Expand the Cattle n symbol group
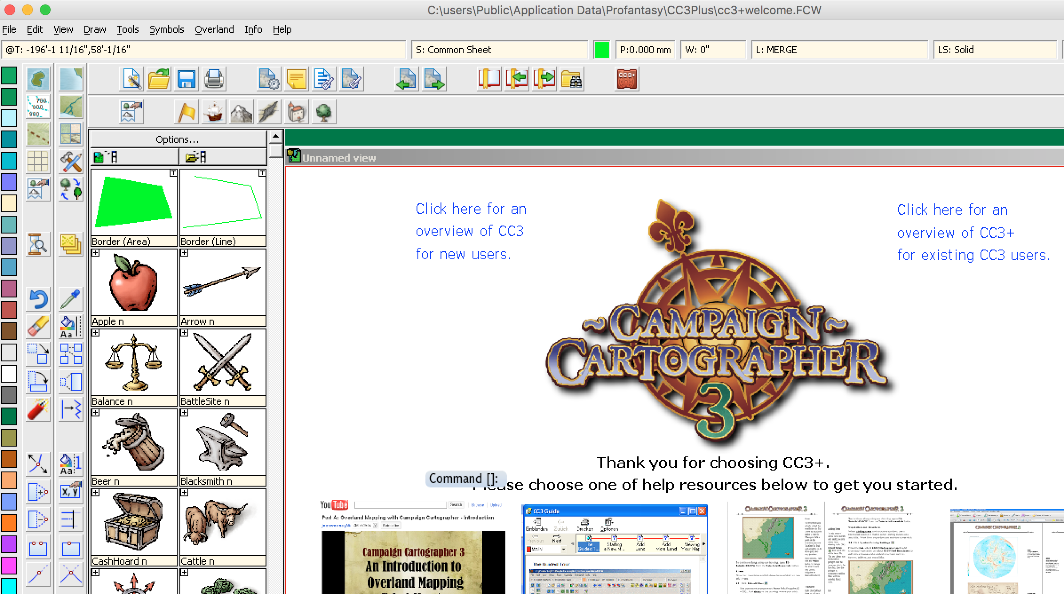 pyautogui.click(x=184, y=493)
